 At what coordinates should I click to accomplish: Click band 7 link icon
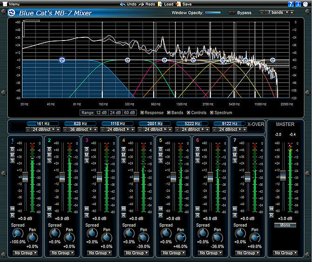[235, 208]
